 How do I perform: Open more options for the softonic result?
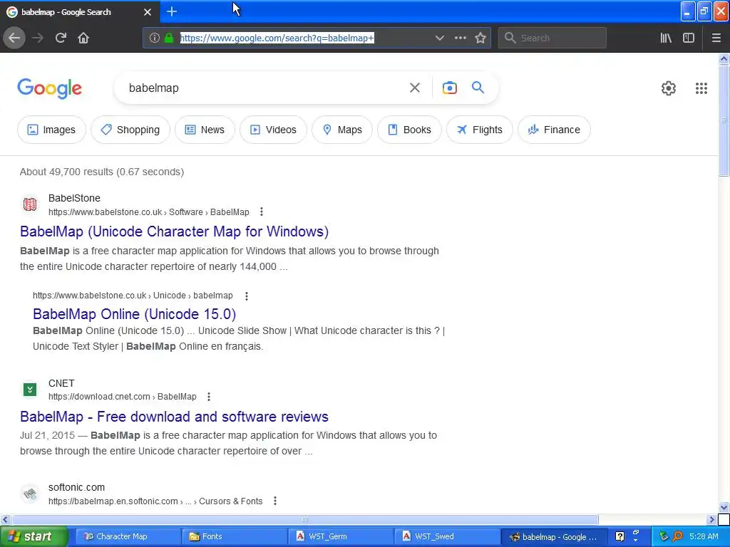coord(274,501)
